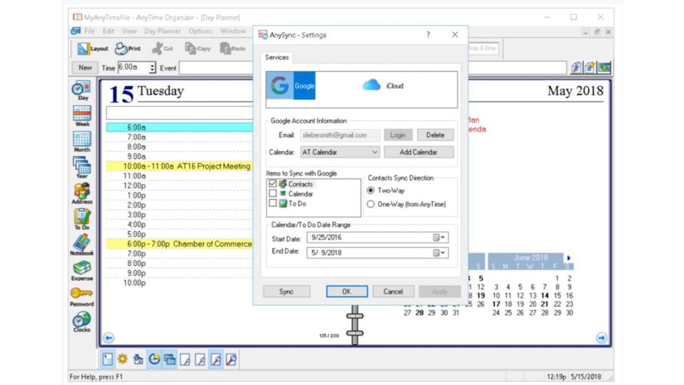Click the Time input field

point(133,67)
